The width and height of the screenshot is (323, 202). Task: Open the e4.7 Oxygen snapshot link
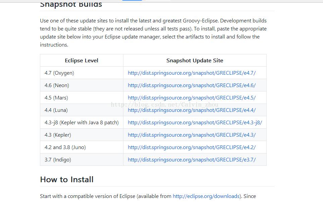click(x=192, y=73)
